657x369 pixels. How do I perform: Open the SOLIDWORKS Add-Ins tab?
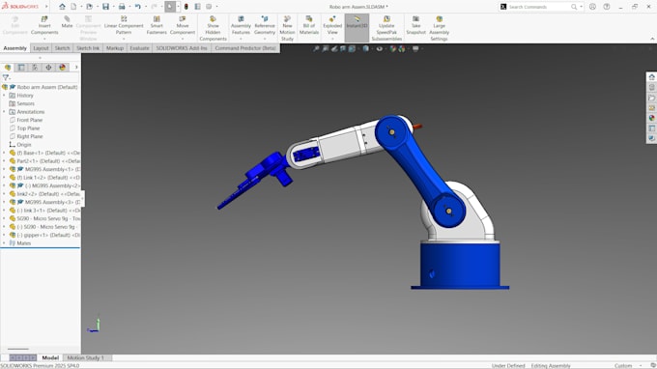[x=182, y=48]
